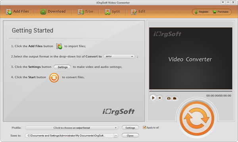Click the Settings button in step 3
The width and height of the screenshot is (238, 142).
tap(62, 67)
